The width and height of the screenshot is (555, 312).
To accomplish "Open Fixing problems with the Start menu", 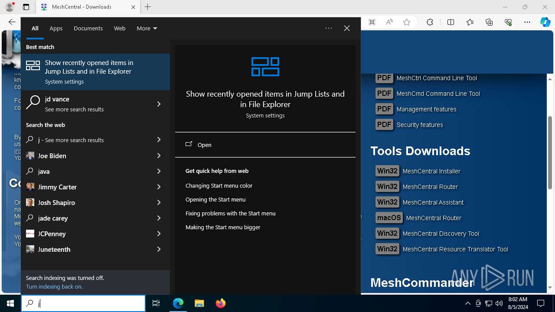I will [231, 213].
